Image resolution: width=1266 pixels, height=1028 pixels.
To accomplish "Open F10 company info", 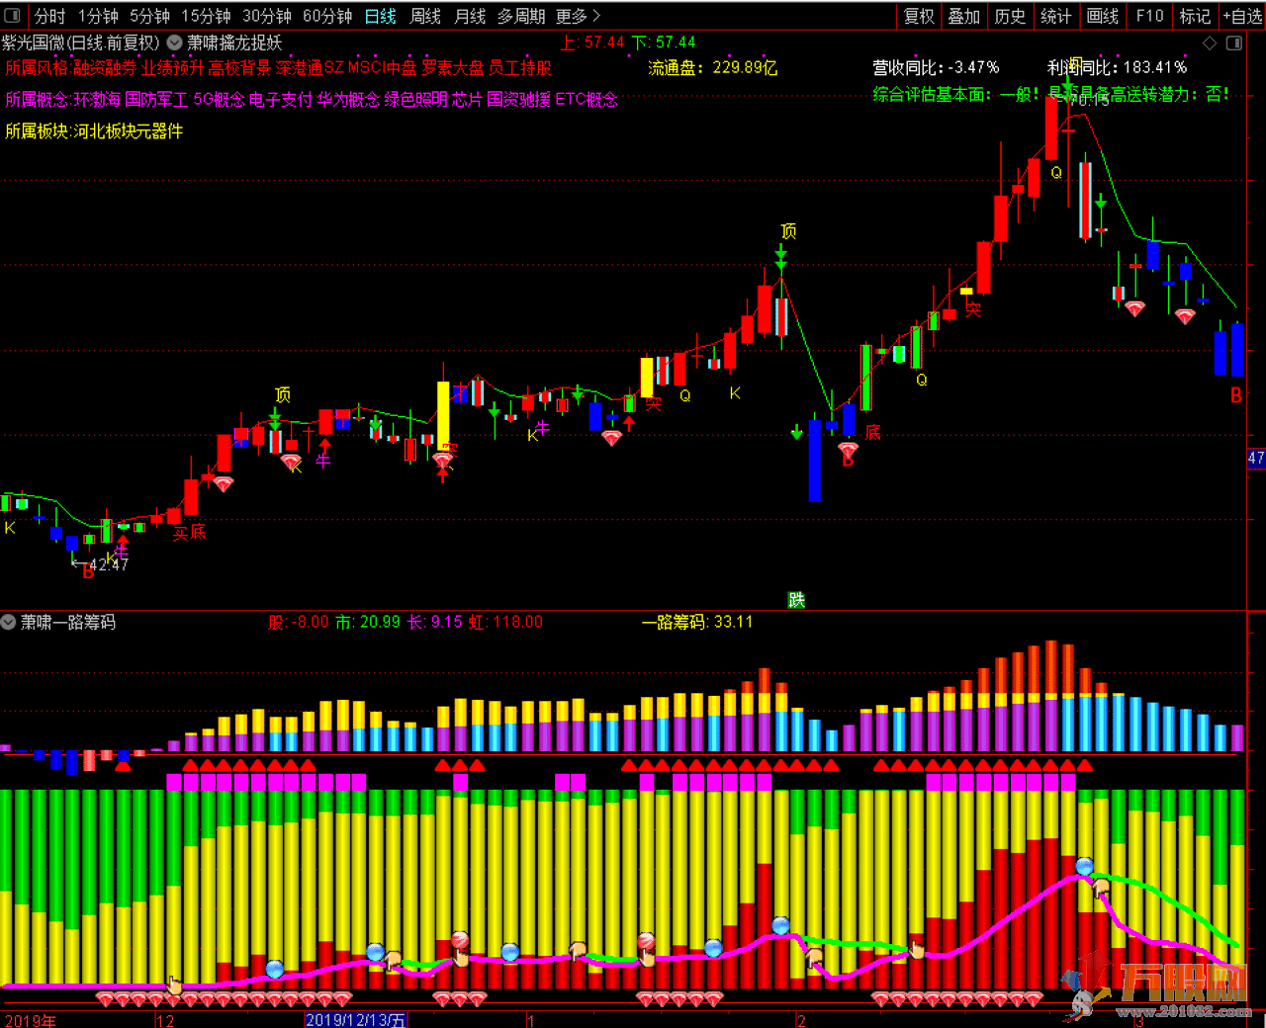I will (x=1149, y=16).
